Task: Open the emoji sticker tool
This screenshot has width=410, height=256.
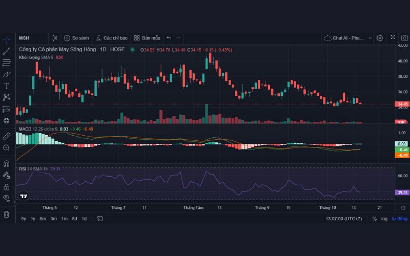Action: tap(7, 120)
